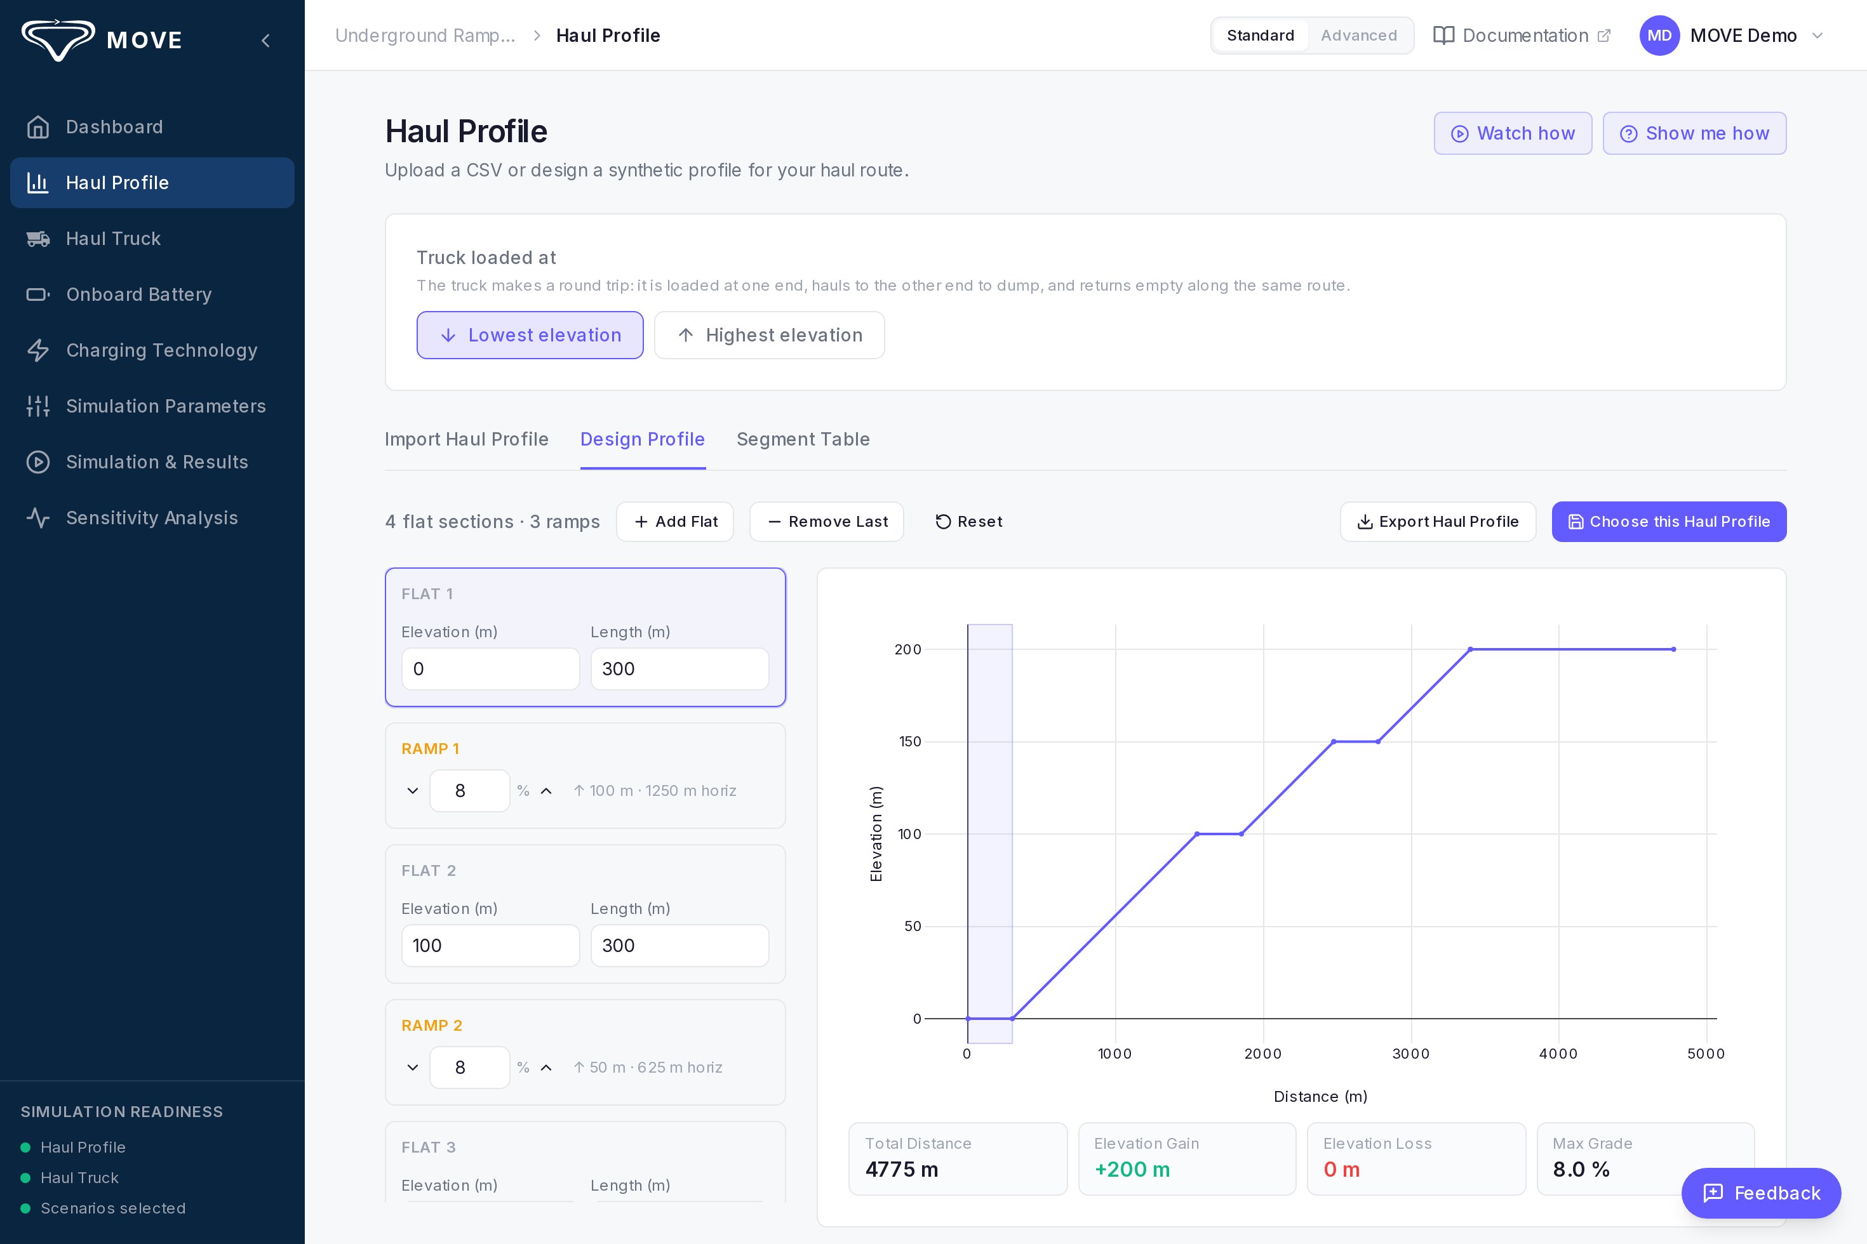Image resolution: width=1867 pixels, height=1244 pixels.
Task: Open Charging Technology section
Action: click(152, 350)
